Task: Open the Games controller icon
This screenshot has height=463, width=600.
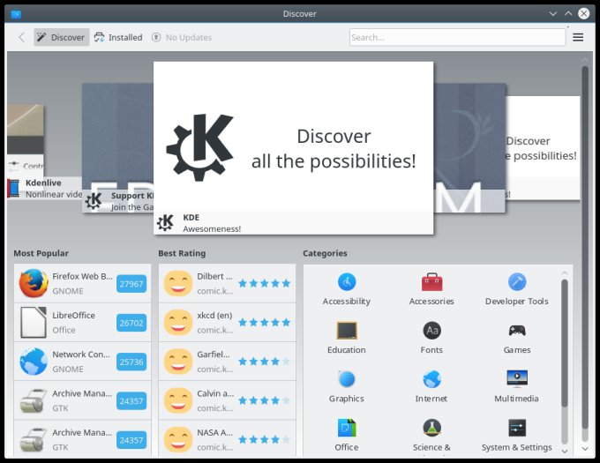Action: tap(517, 331)
